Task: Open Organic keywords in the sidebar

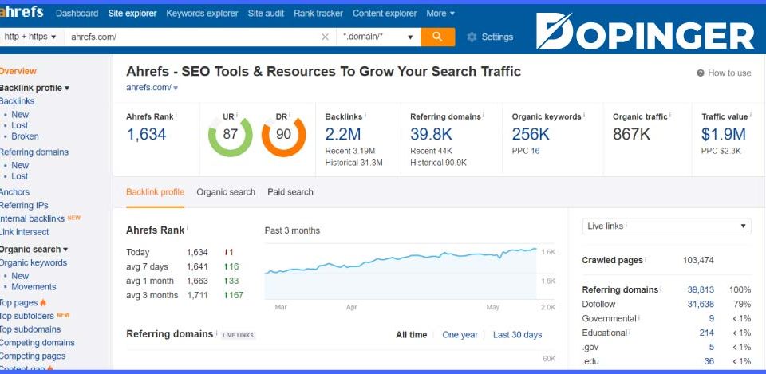Action: [34, 262]
